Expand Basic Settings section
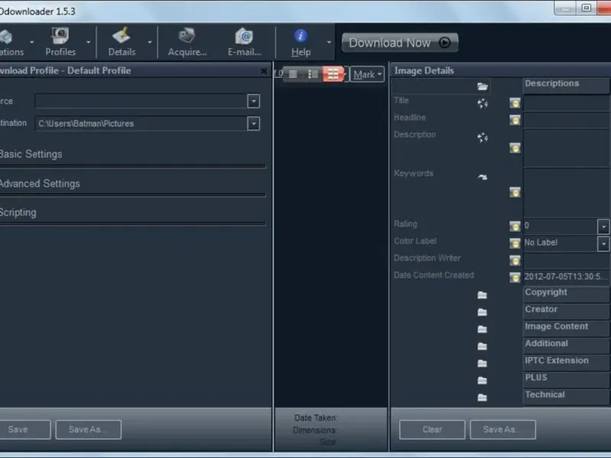611x458 pixels. [x=31, y=154]
